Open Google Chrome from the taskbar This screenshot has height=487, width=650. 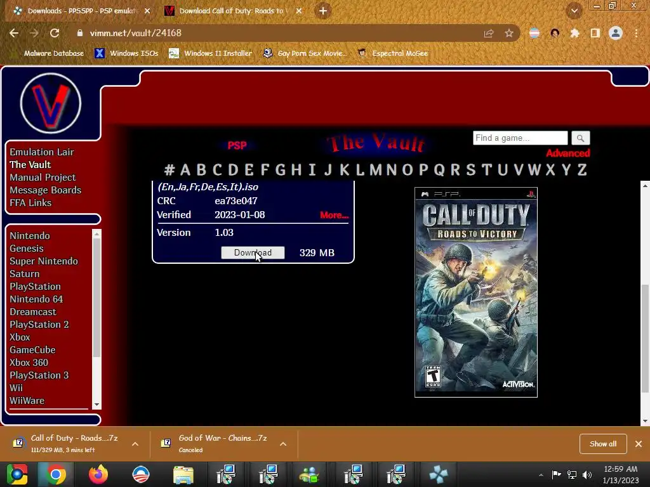[55, 474]
